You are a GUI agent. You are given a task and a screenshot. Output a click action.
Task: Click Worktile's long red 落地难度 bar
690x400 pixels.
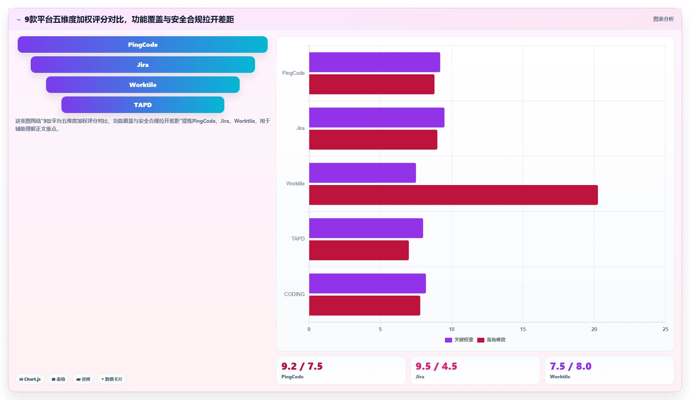coord(453,195)
